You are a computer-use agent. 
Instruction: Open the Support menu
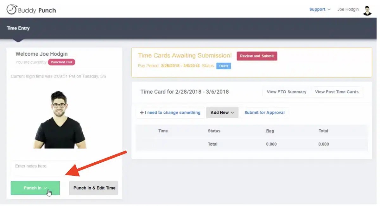click(317, 9)
